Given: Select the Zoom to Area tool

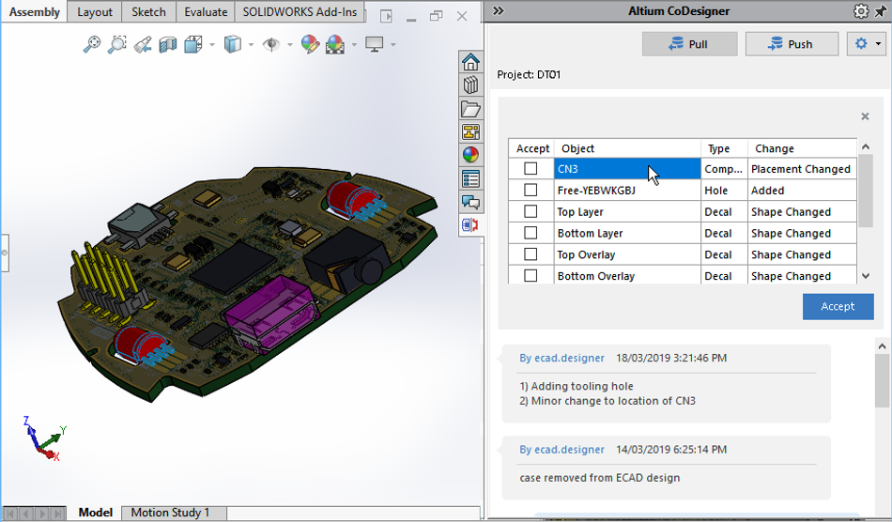Looking at the screenshot, I should pyautogui.click(x=116, y=44).
